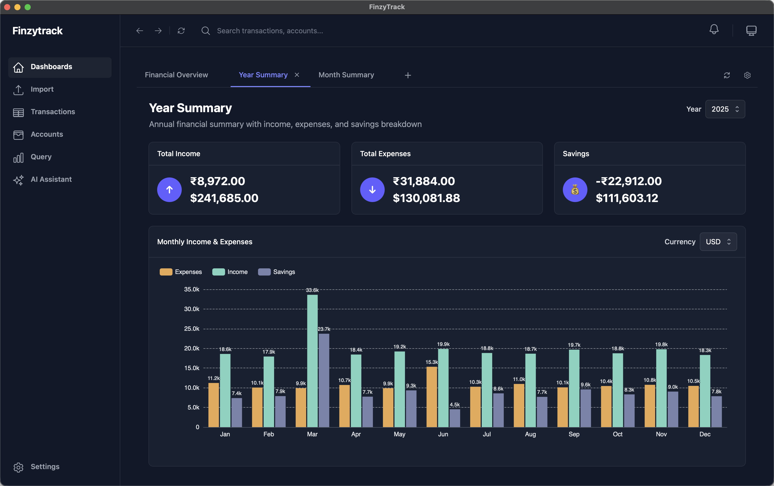Go to Transactions in sidebar

tap(60, 112)
